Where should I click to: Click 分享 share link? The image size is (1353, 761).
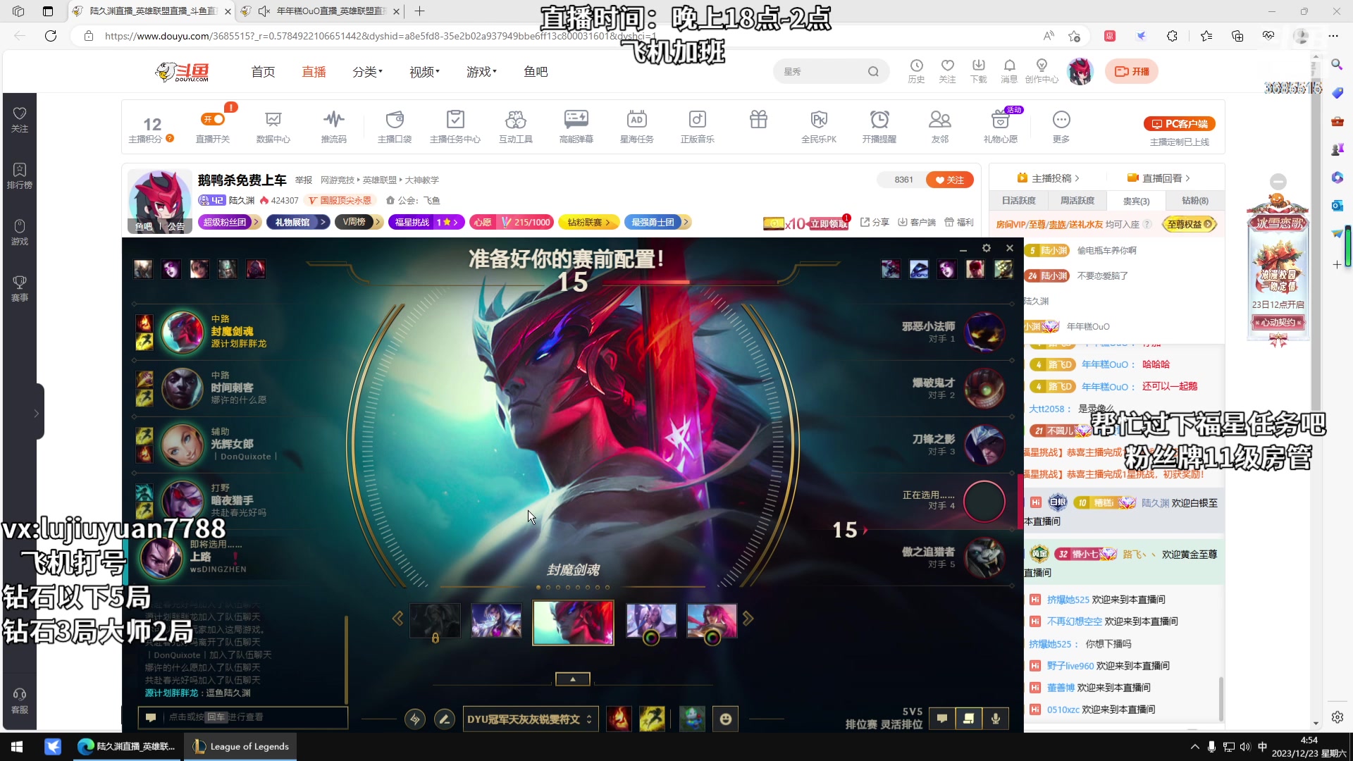point(875,222)
